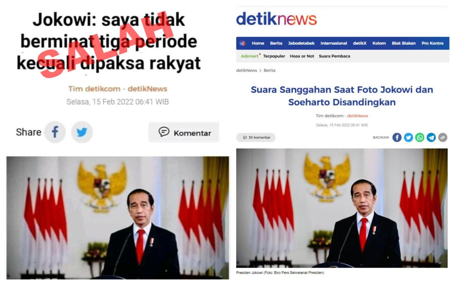Open the Terpopuler tab

[x=274, y=56]
